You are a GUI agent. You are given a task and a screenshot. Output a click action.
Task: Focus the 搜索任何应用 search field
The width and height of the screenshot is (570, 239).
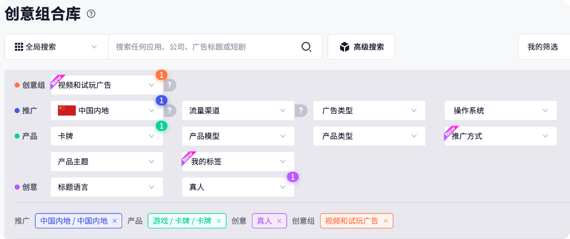coord(206,47)
